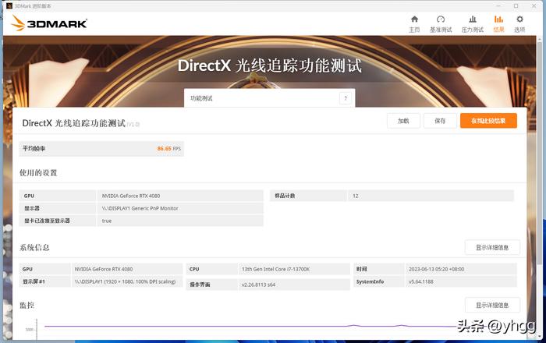Maximize the 3DMark window

click(x=516, y=6)
